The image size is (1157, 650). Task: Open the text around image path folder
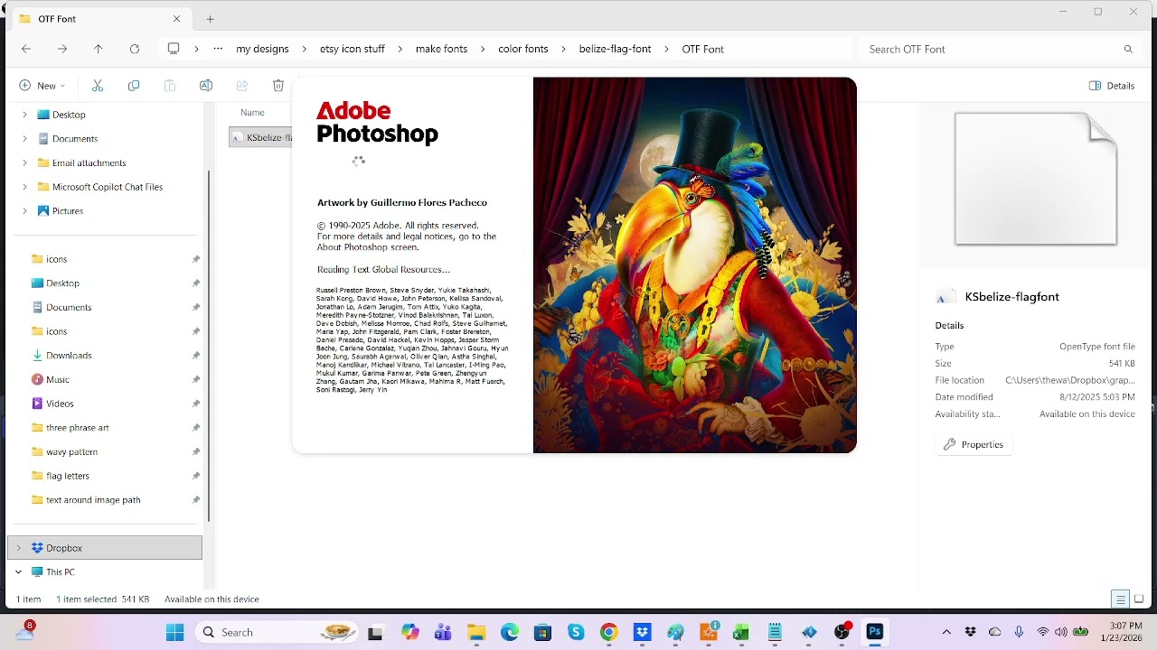point(93,500)
